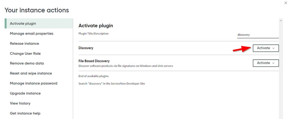The image size is (289, 119).
Task: Click Activate dropdown for File Based Discovery
Action: tap(264, 63)
